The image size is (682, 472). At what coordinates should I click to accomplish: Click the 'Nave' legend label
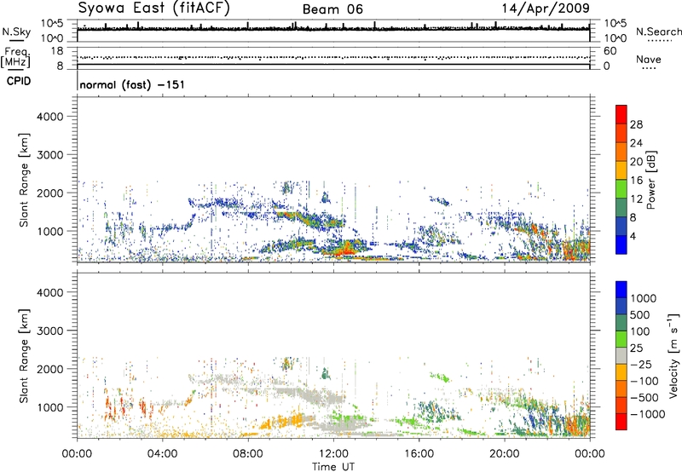[x=649, y=59]
